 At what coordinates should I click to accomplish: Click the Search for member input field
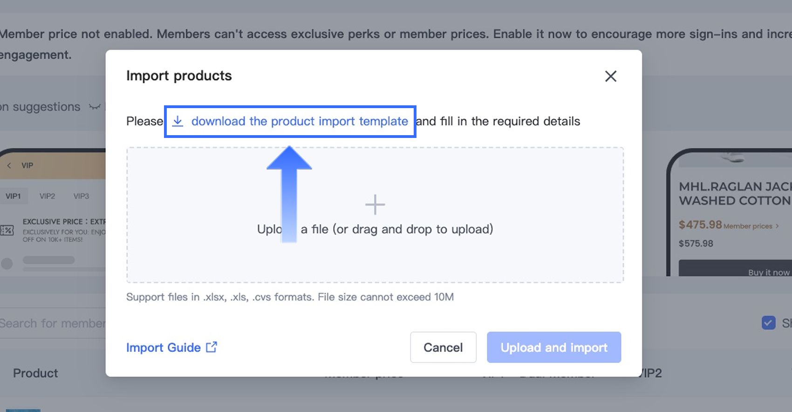[x=52, y=323]
